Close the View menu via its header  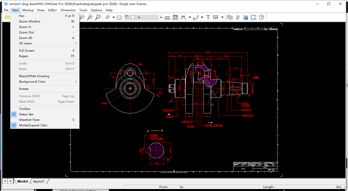pos(15,10)
